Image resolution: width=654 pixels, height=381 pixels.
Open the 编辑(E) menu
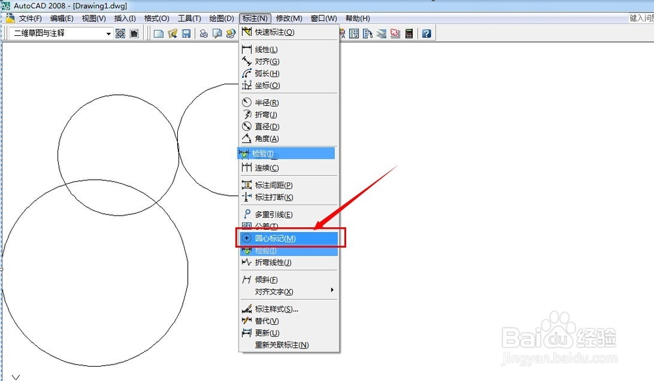click(61, 18)
